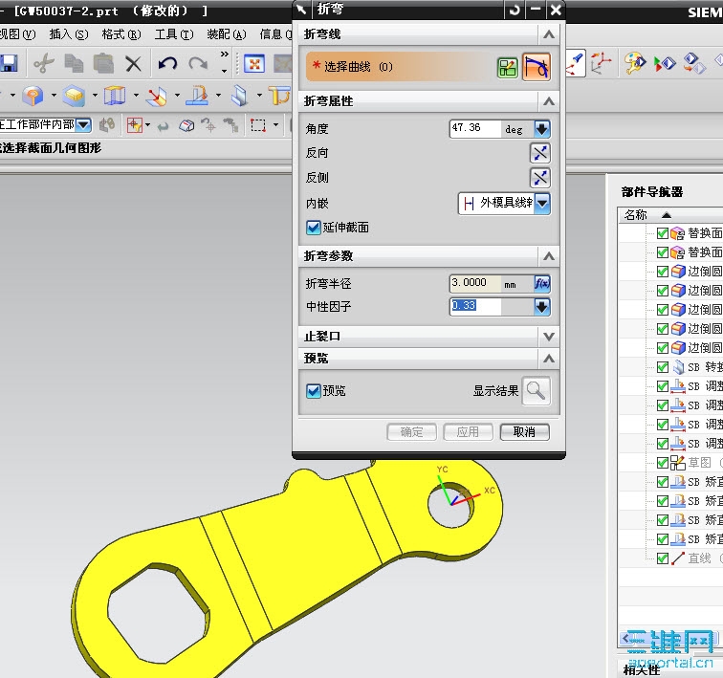Viewport: 723px width, 678px height.
Task: Click the sketch section icon in 折弯线
Action: [508, 68]
